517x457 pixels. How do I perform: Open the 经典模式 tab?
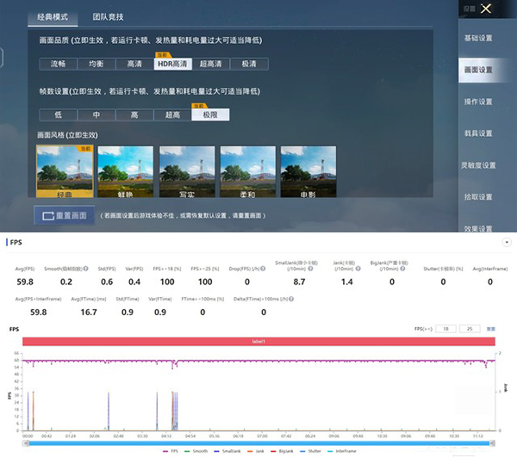click(x=52, y=17)
